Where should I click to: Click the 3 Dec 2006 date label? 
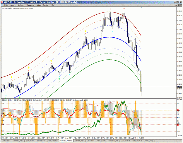(32, 138)
